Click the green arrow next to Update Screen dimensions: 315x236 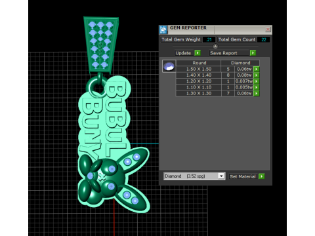[x=198, y=53]
